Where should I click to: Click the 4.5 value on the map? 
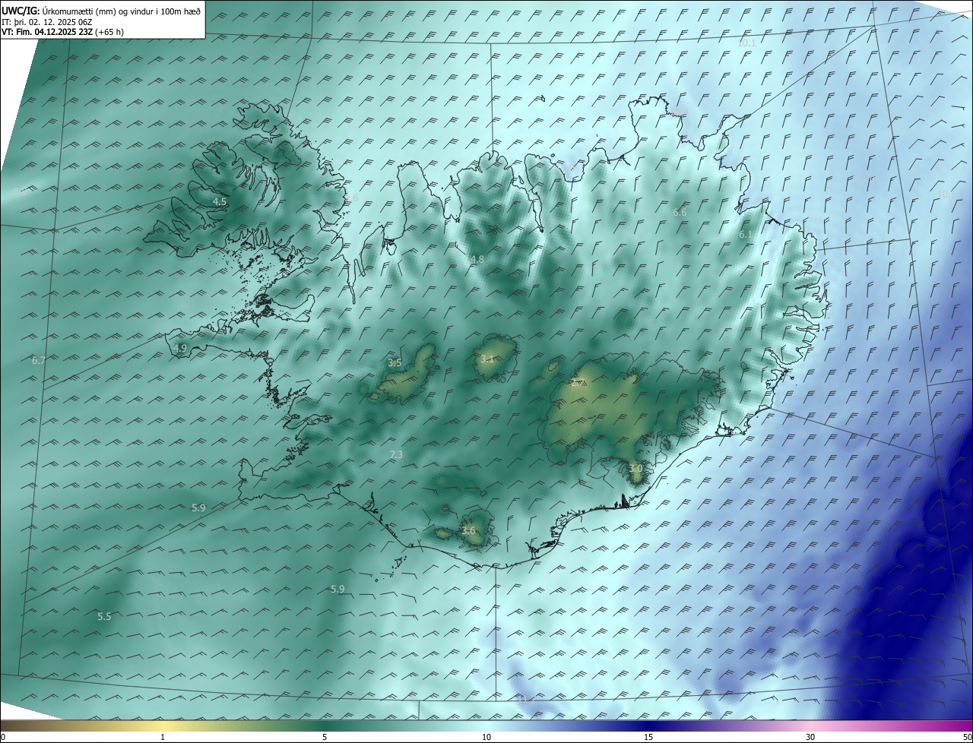pos(220,202)
